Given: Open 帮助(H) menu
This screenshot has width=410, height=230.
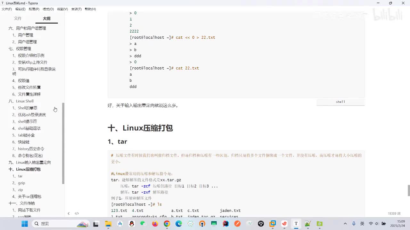Looking at the screenshot, I should pyautogui.click(x=90, y=9).
